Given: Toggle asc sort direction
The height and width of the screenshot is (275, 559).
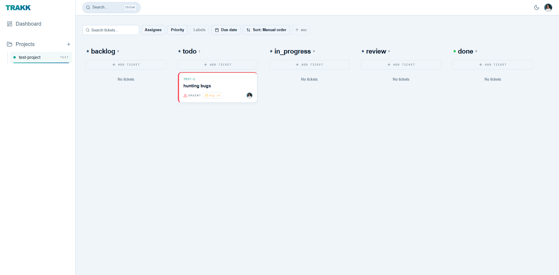Looking at the screenshot, I should tap(301, 30).
